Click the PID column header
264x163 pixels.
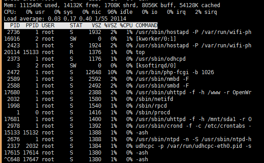(x=15, y=25)
